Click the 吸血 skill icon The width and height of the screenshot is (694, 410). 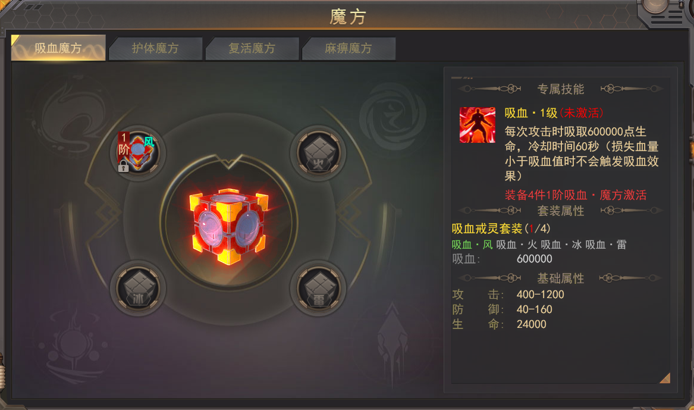click(x=477, y=125)
